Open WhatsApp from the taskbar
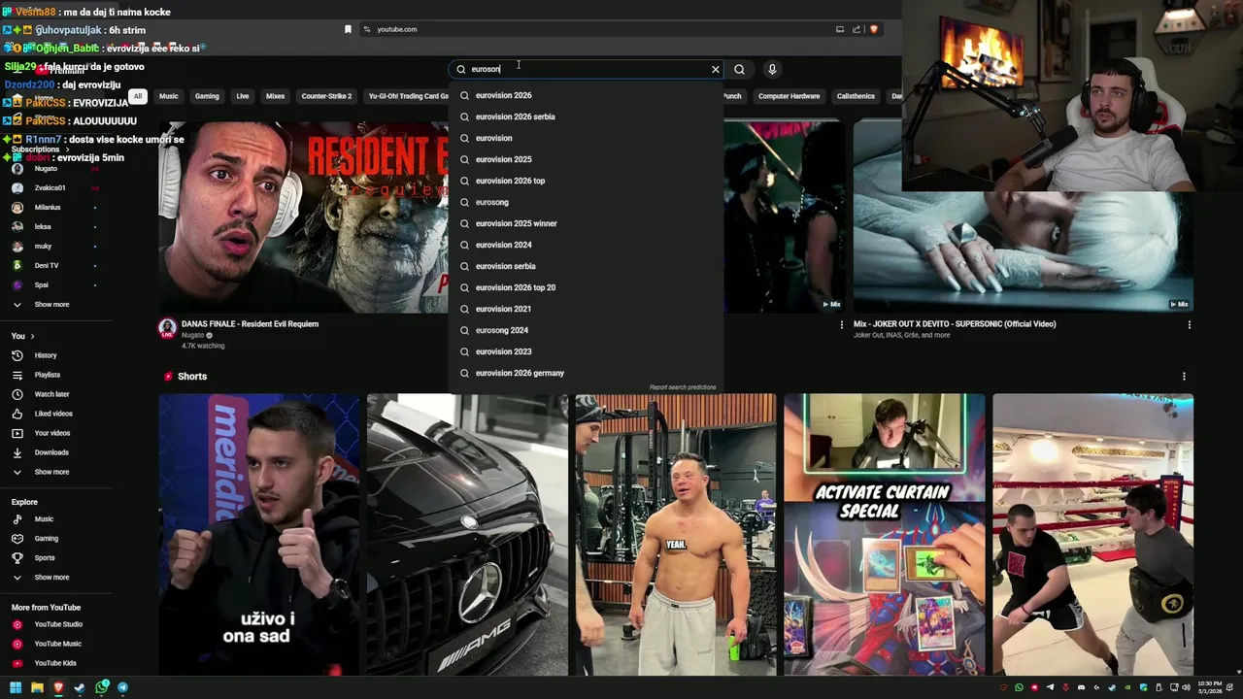Image resolution: width=1243 pixels, height=699 pixels. coord(101,687)
